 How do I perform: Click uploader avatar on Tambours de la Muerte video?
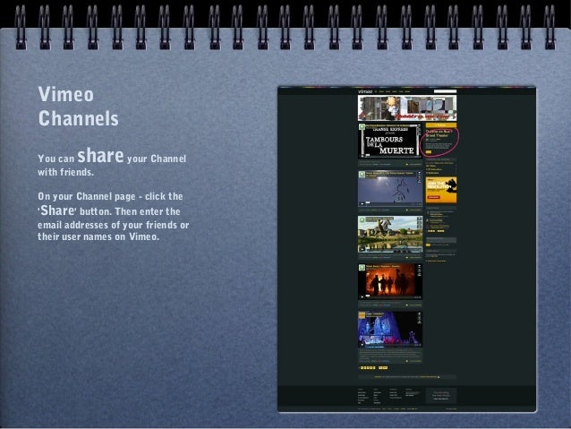[362, 127]
